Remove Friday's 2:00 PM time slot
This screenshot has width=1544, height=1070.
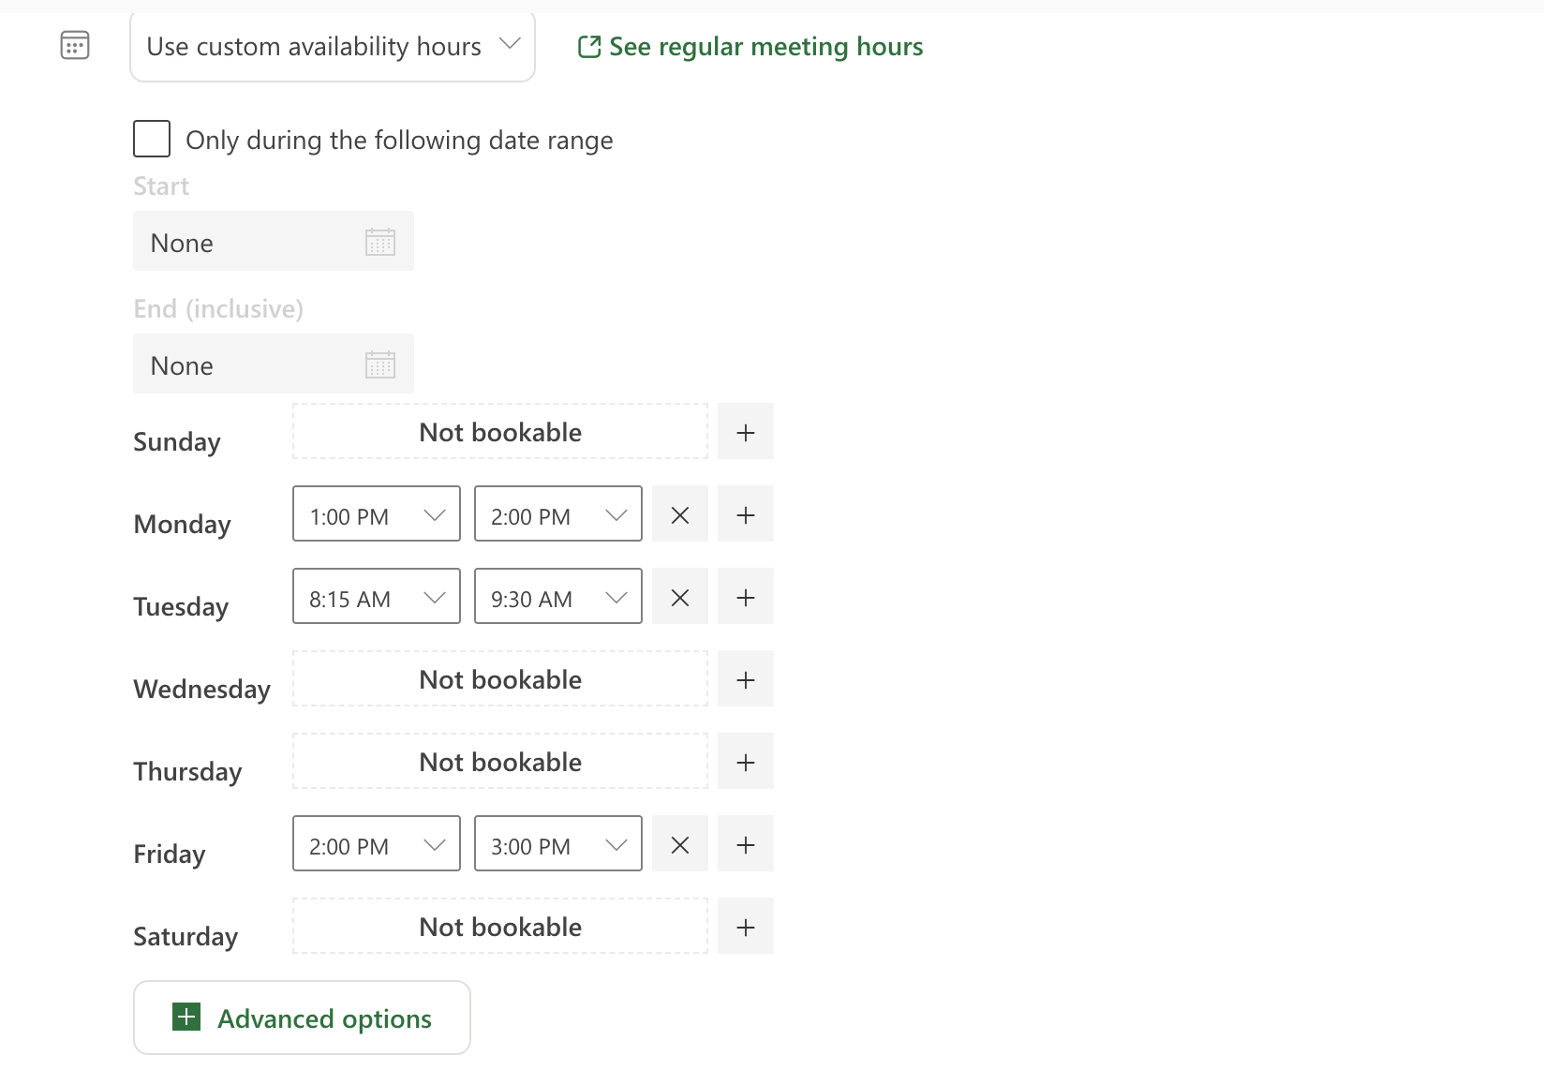[680, 844]
